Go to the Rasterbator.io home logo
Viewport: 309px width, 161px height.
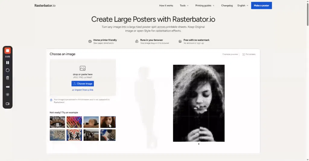coord(45,5)
